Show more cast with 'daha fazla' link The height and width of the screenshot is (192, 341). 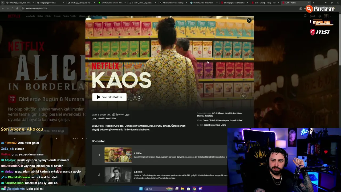209,116
